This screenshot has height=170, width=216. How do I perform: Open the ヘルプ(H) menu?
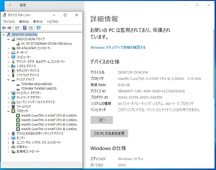[x=52, y=22]
